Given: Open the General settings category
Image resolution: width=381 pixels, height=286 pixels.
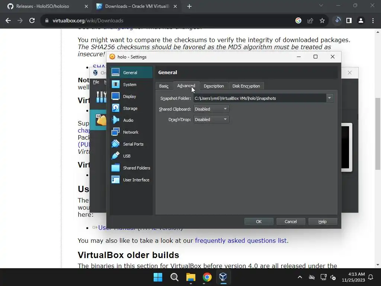Looking at the screenshot, I should (131, 73).
